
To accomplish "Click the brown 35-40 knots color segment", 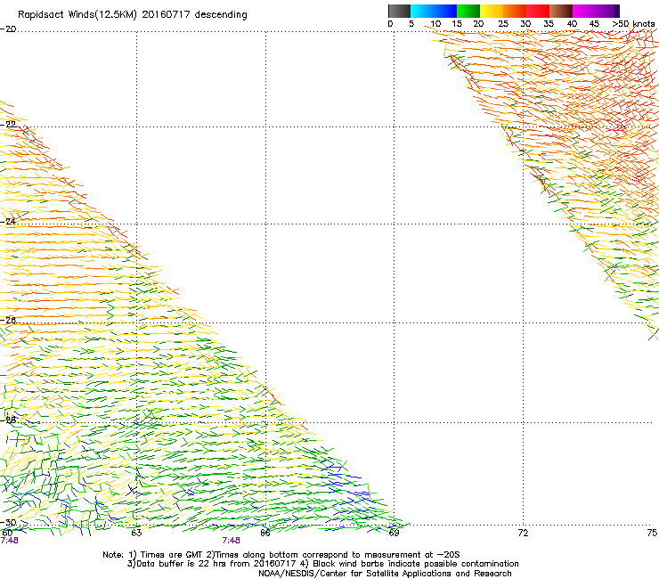I will [x=561, y=11].
